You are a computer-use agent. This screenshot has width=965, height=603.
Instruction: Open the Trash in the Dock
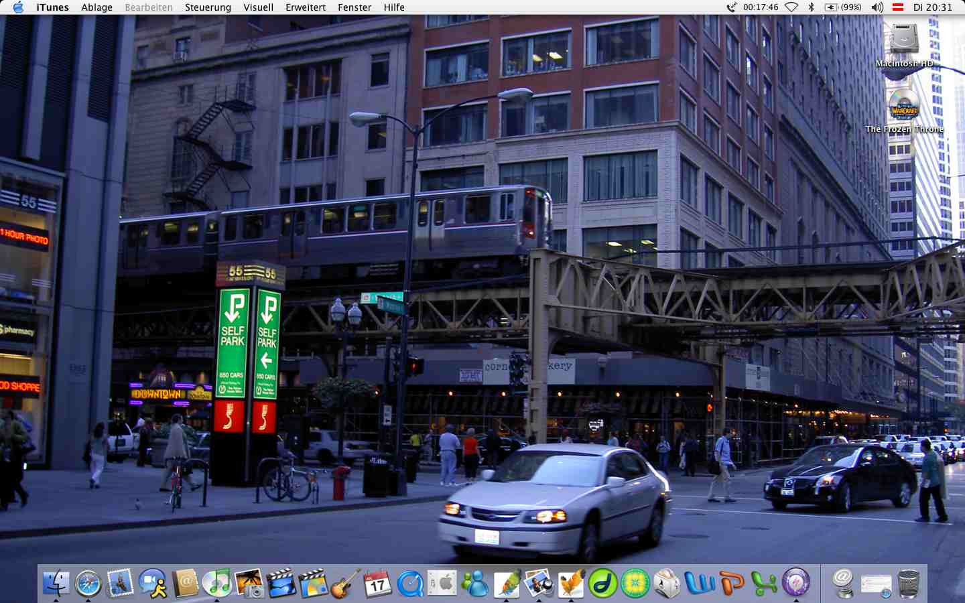click(x=908, y=584)
